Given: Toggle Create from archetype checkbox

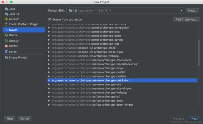Looking at the screenshot, I should [x=49, y=19].
